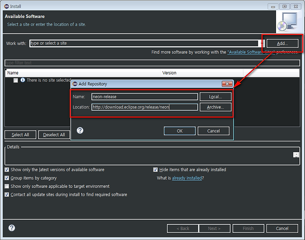The image size is (305, 240).
Task: Disable 'Hide items that are already installed'
Action: point(155,169)
